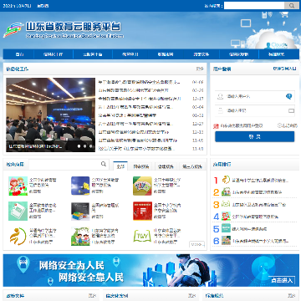Open the 首页 item in the blue navigation bar
This screenshot has width=301, height=301.
tap(19, 54)
